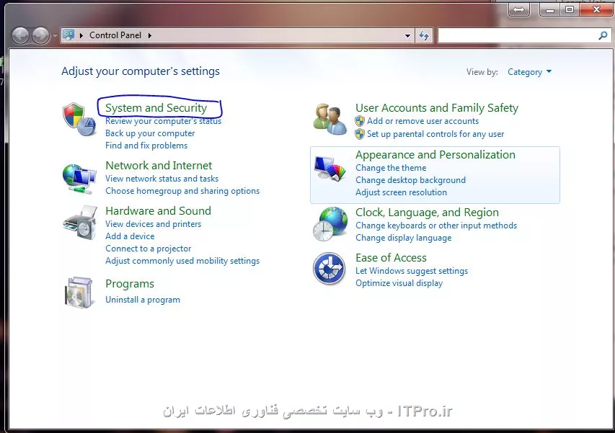Open Clock, Language, and Region heading
This screenshot has height=433, width=615.
pos(427,213)
